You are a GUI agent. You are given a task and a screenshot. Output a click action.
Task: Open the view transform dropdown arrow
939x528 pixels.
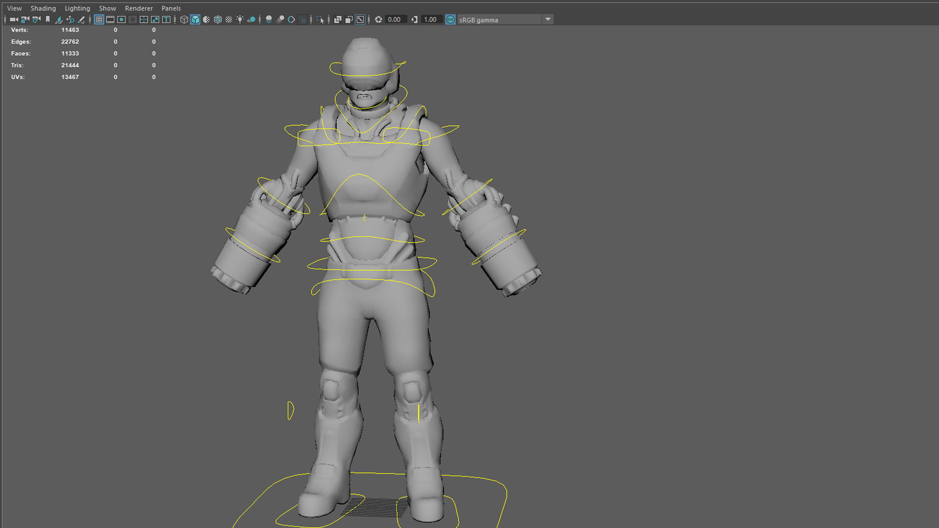[548, 20]
